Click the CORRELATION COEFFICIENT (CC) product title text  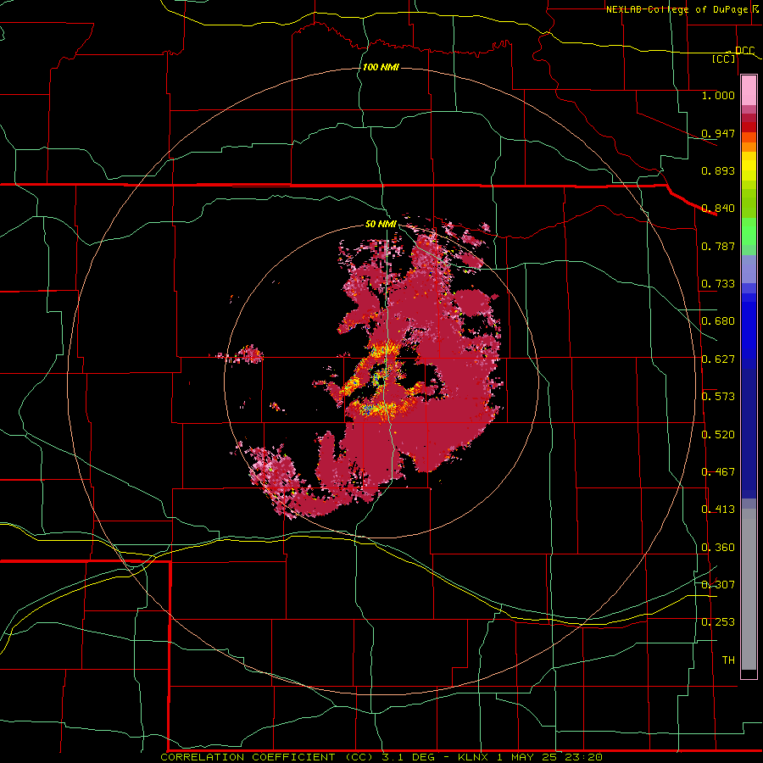point(267,757)
